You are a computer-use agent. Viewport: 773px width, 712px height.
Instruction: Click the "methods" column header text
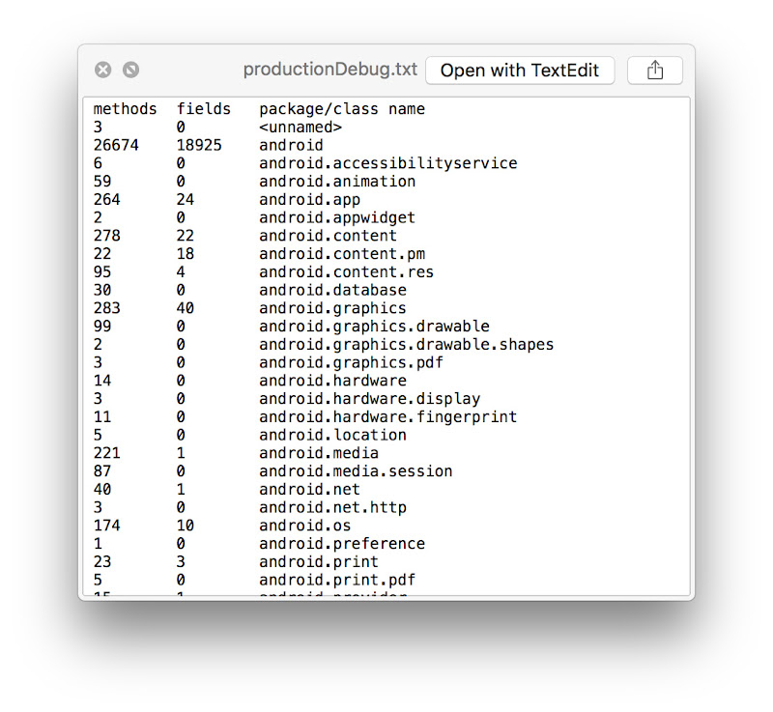(125, 109)
